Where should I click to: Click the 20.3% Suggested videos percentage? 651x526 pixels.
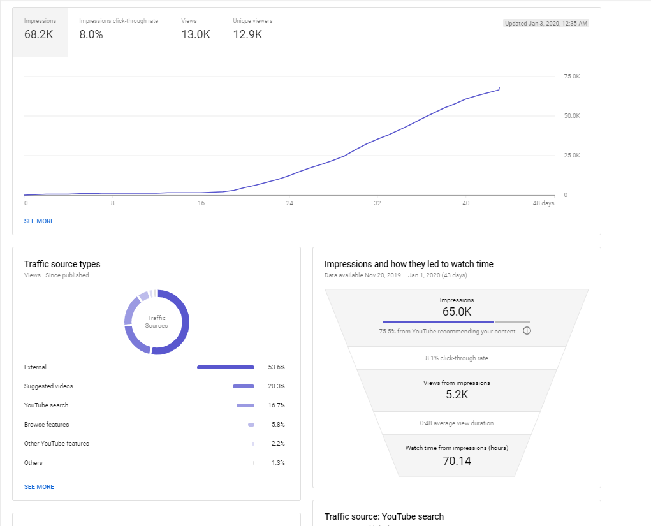(x=277, y=386)
